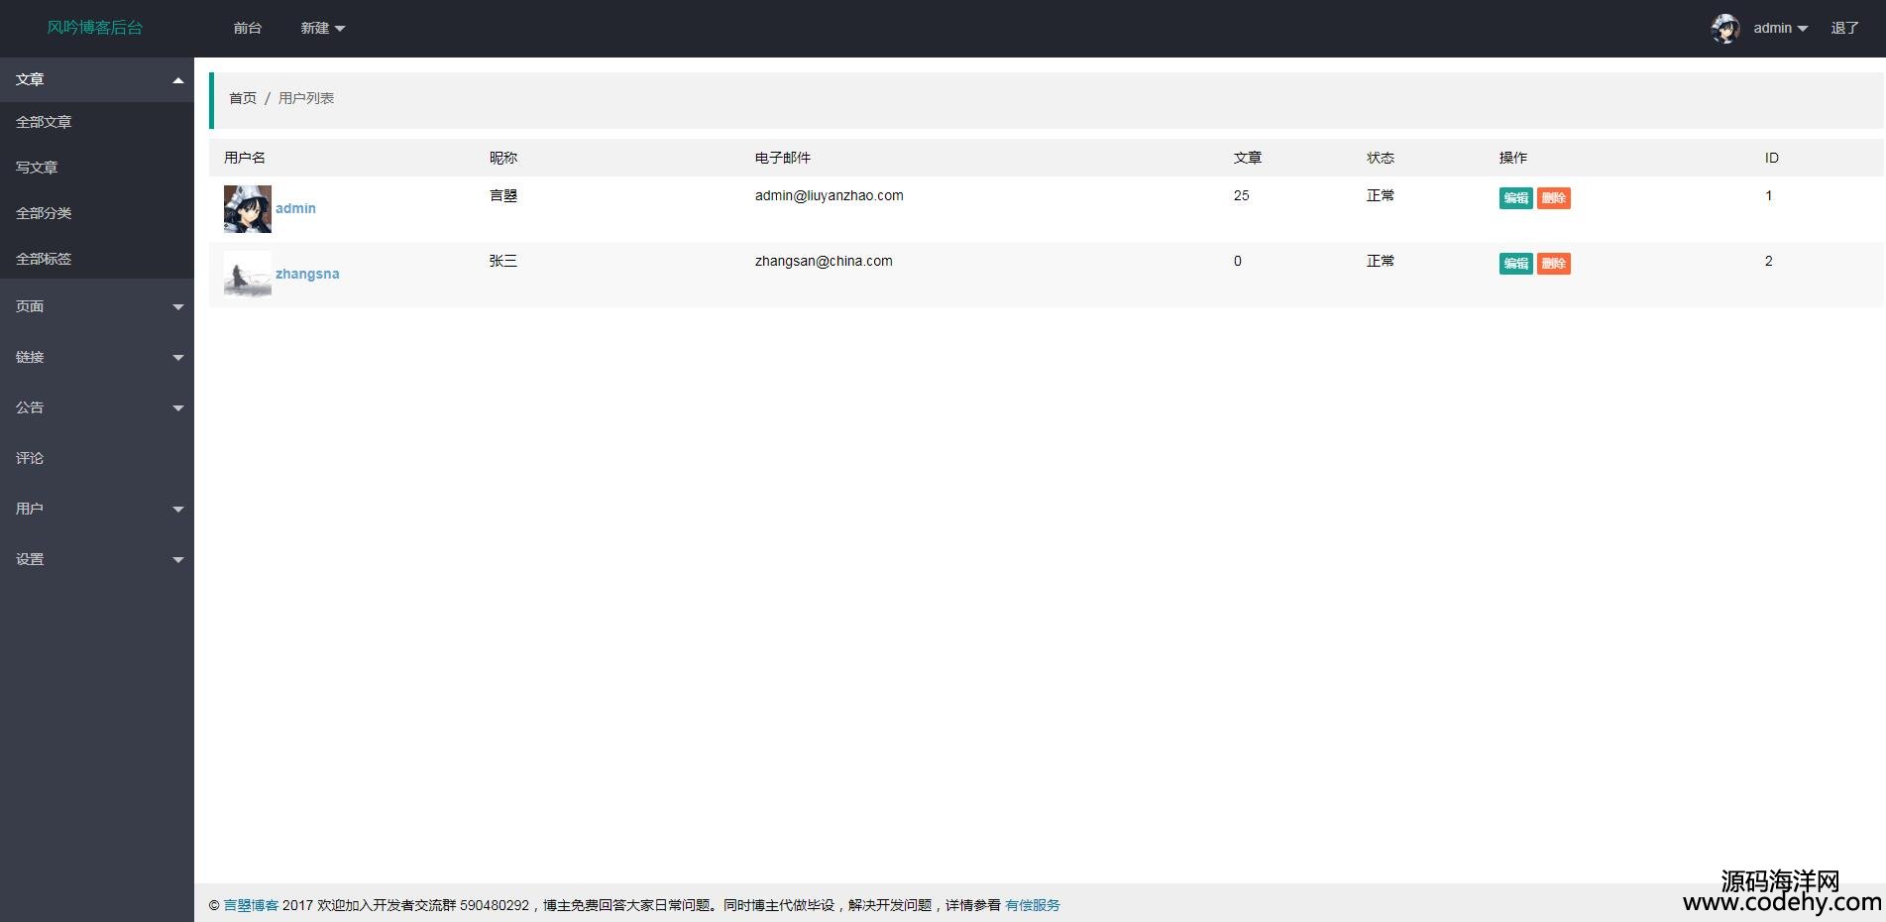Expand the 设置 sidebar menu

click(97, 559)
